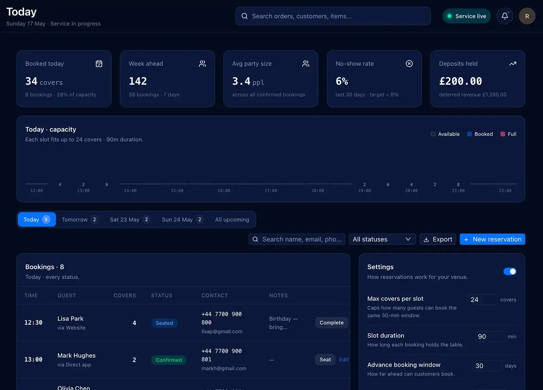Click the 12:30 capacity slot with 4 covers
This screenshot has height=390, width=543.
60,185
